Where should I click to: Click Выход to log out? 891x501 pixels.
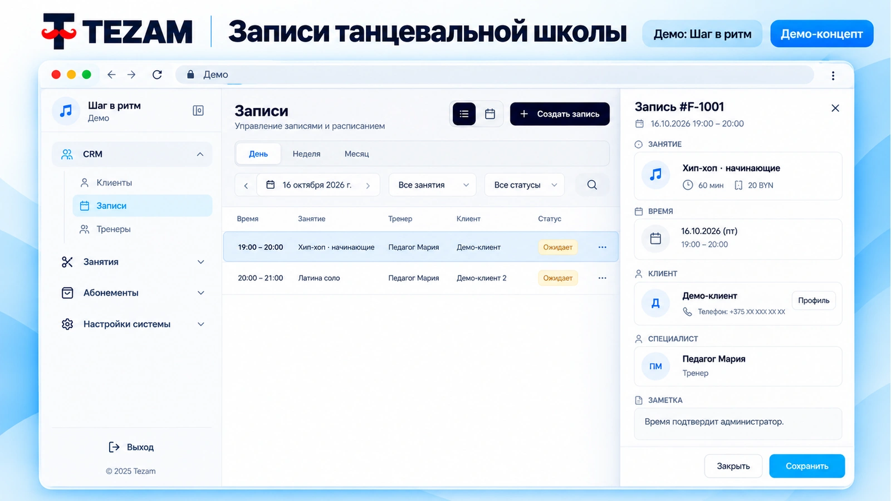click(131, 447)
